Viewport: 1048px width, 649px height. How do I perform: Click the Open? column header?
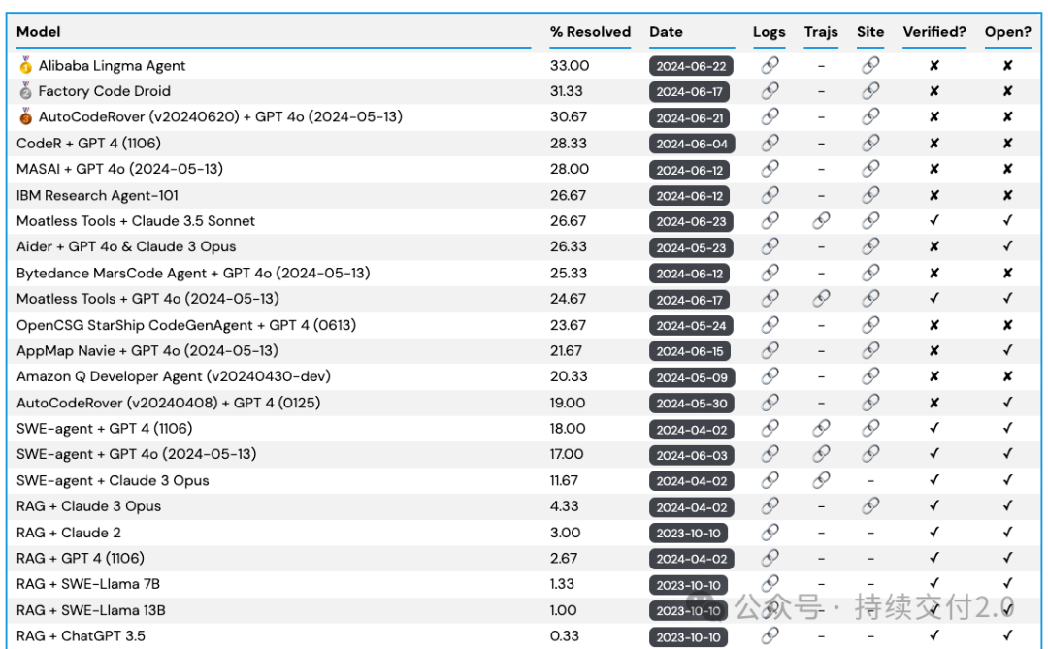1008,31
